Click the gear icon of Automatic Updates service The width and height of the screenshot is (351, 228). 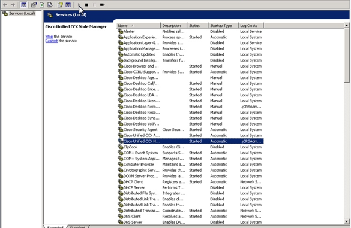tap(120, 54)
